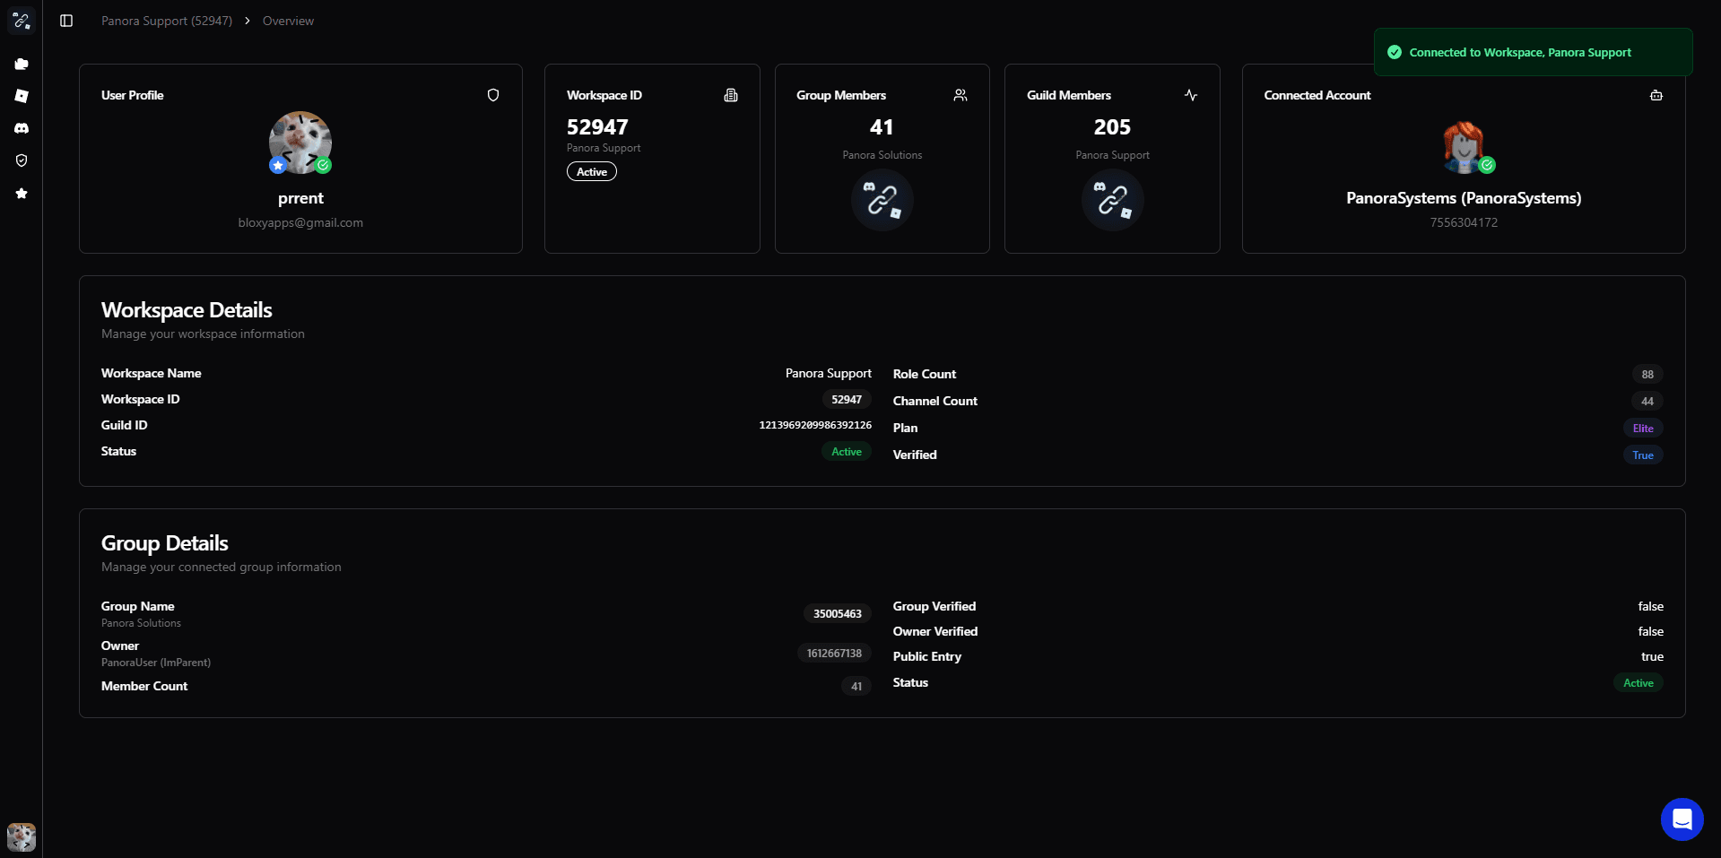Click the 52947 badge in Workspace Details
The image size is (1721, 858).
click(847, 399)
